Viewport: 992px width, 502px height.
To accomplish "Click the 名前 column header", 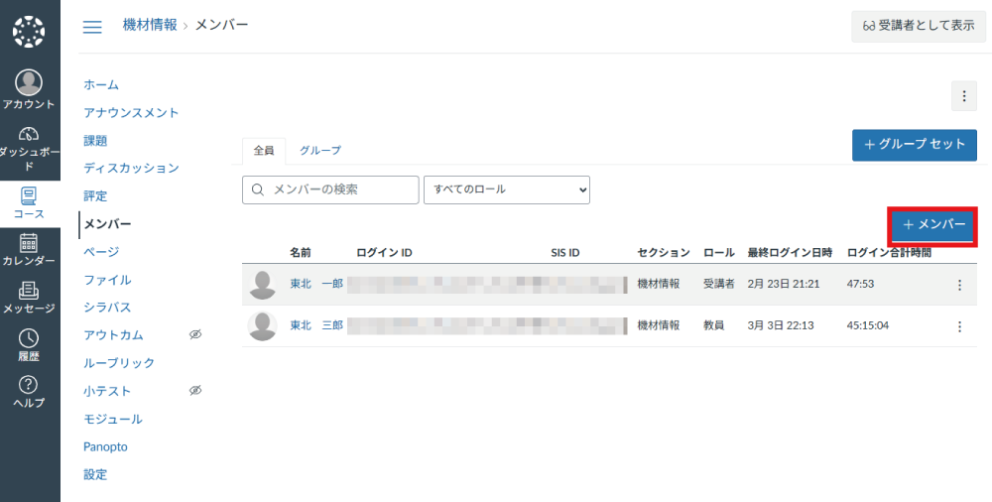I will point(301,253).
